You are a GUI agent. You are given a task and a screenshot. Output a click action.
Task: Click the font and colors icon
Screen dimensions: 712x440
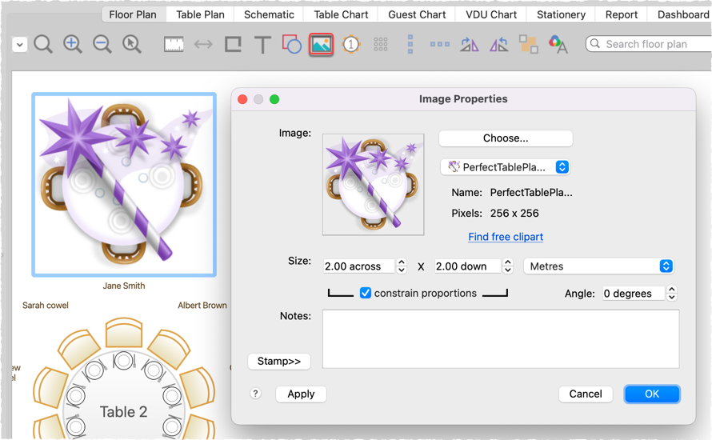558,45
